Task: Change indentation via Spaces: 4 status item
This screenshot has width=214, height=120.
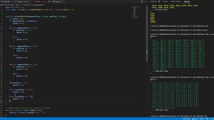Action: [195, 119]
